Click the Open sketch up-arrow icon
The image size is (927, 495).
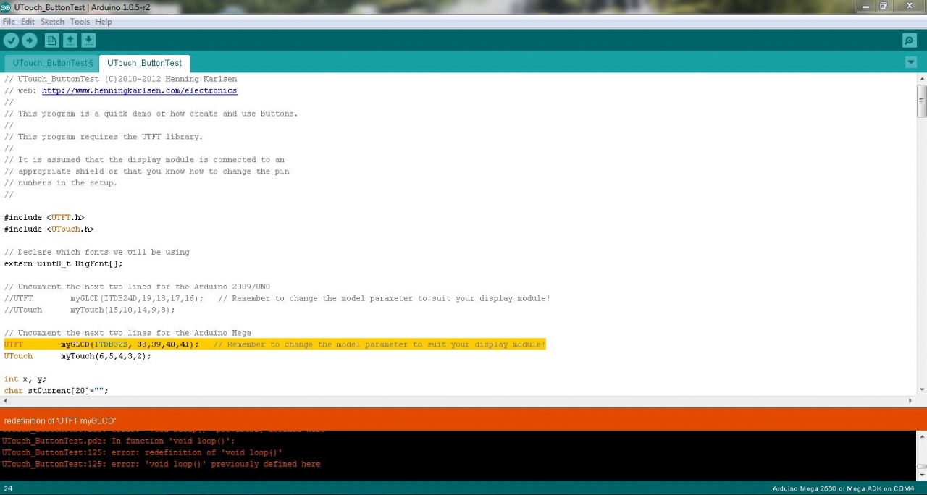70,41
